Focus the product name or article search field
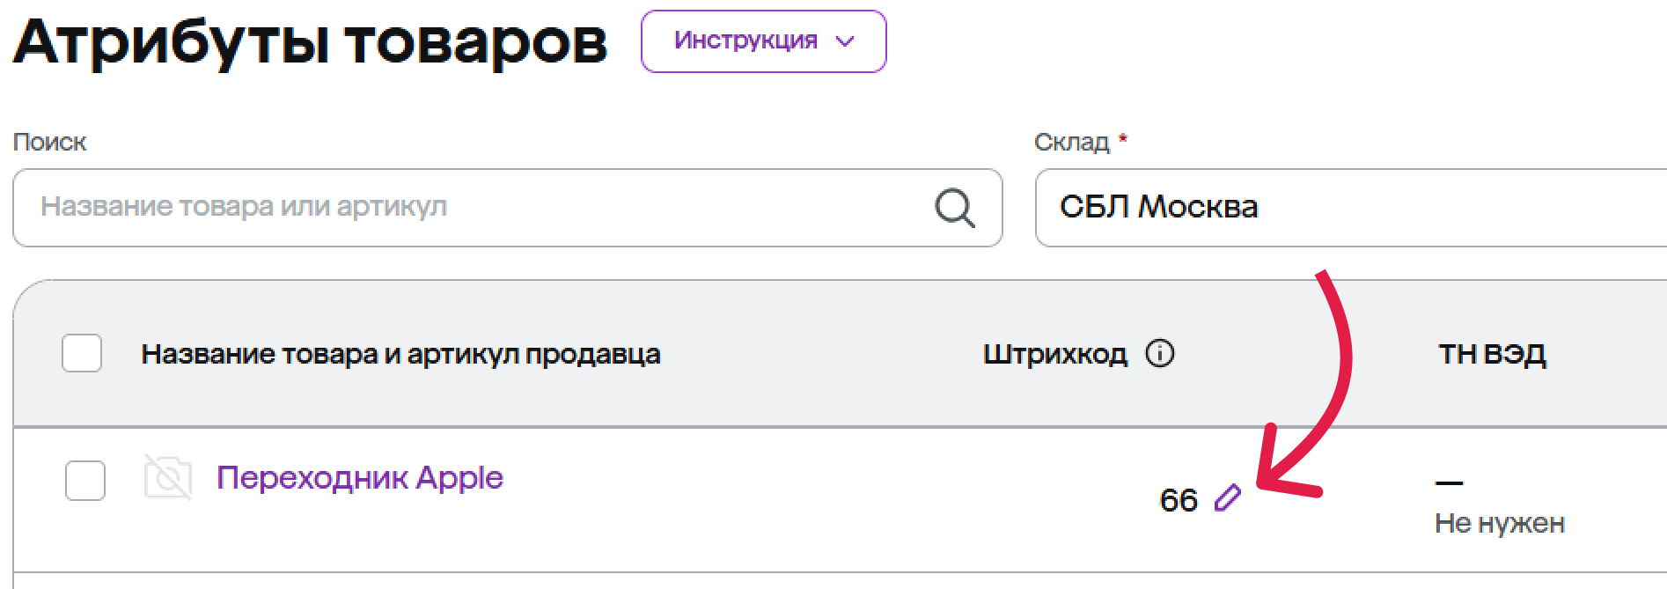 tap(475, 208)
